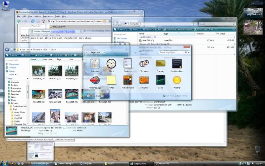
Task: Open the Recycle Bin desktop icon
Action: click(x=257, y=151)
